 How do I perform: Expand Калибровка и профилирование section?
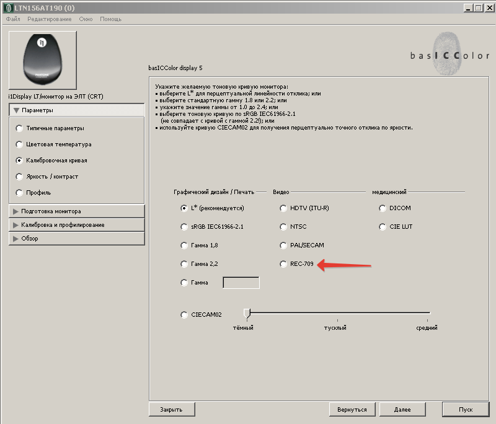coord(77,225)
